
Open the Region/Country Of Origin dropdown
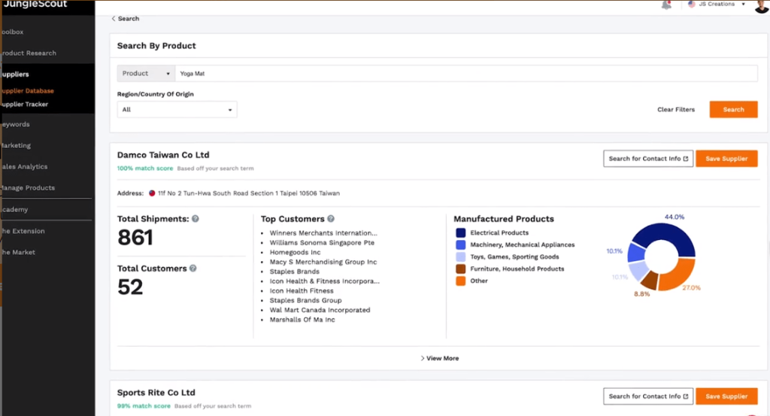click(x=177, y=110)
